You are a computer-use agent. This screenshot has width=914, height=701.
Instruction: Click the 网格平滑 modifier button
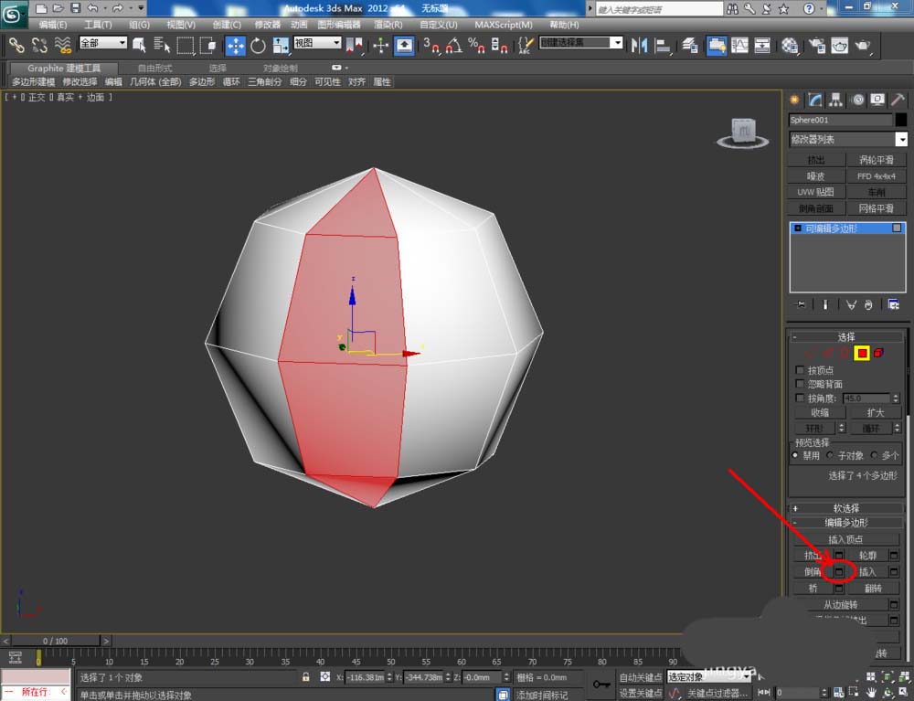(x=876, y=208)
